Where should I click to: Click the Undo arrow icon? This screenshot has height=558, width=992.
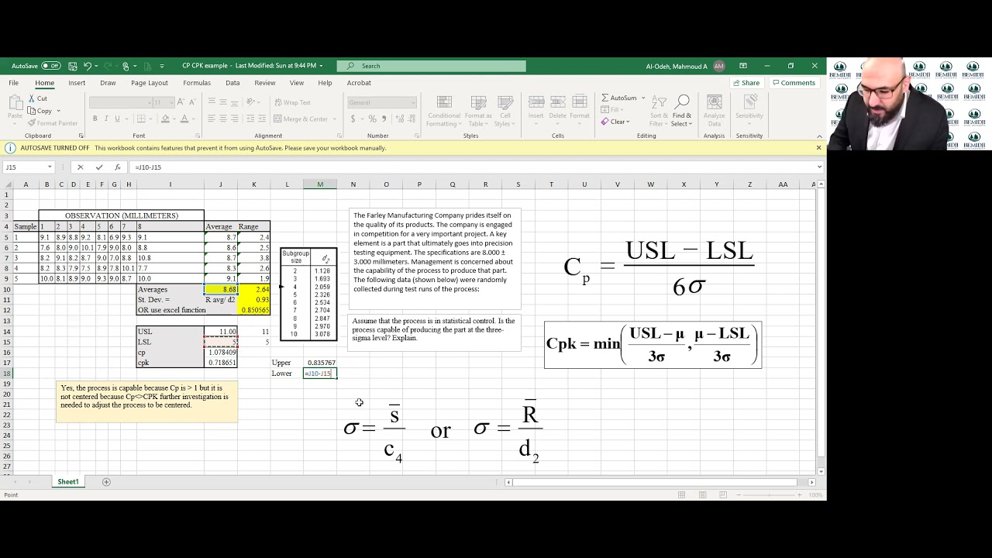click(x=87, y=66)
